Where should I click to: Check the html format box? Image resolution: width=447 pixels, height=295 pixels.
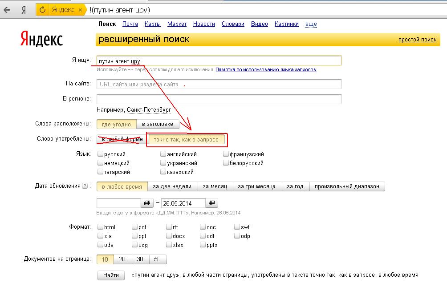100,227
